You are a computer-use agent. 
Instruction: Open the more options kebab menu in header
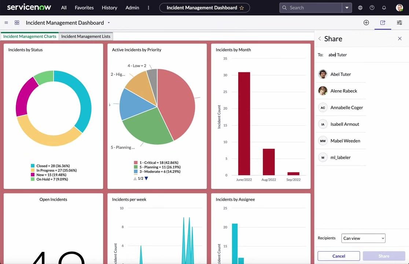(x=148, y=8)
